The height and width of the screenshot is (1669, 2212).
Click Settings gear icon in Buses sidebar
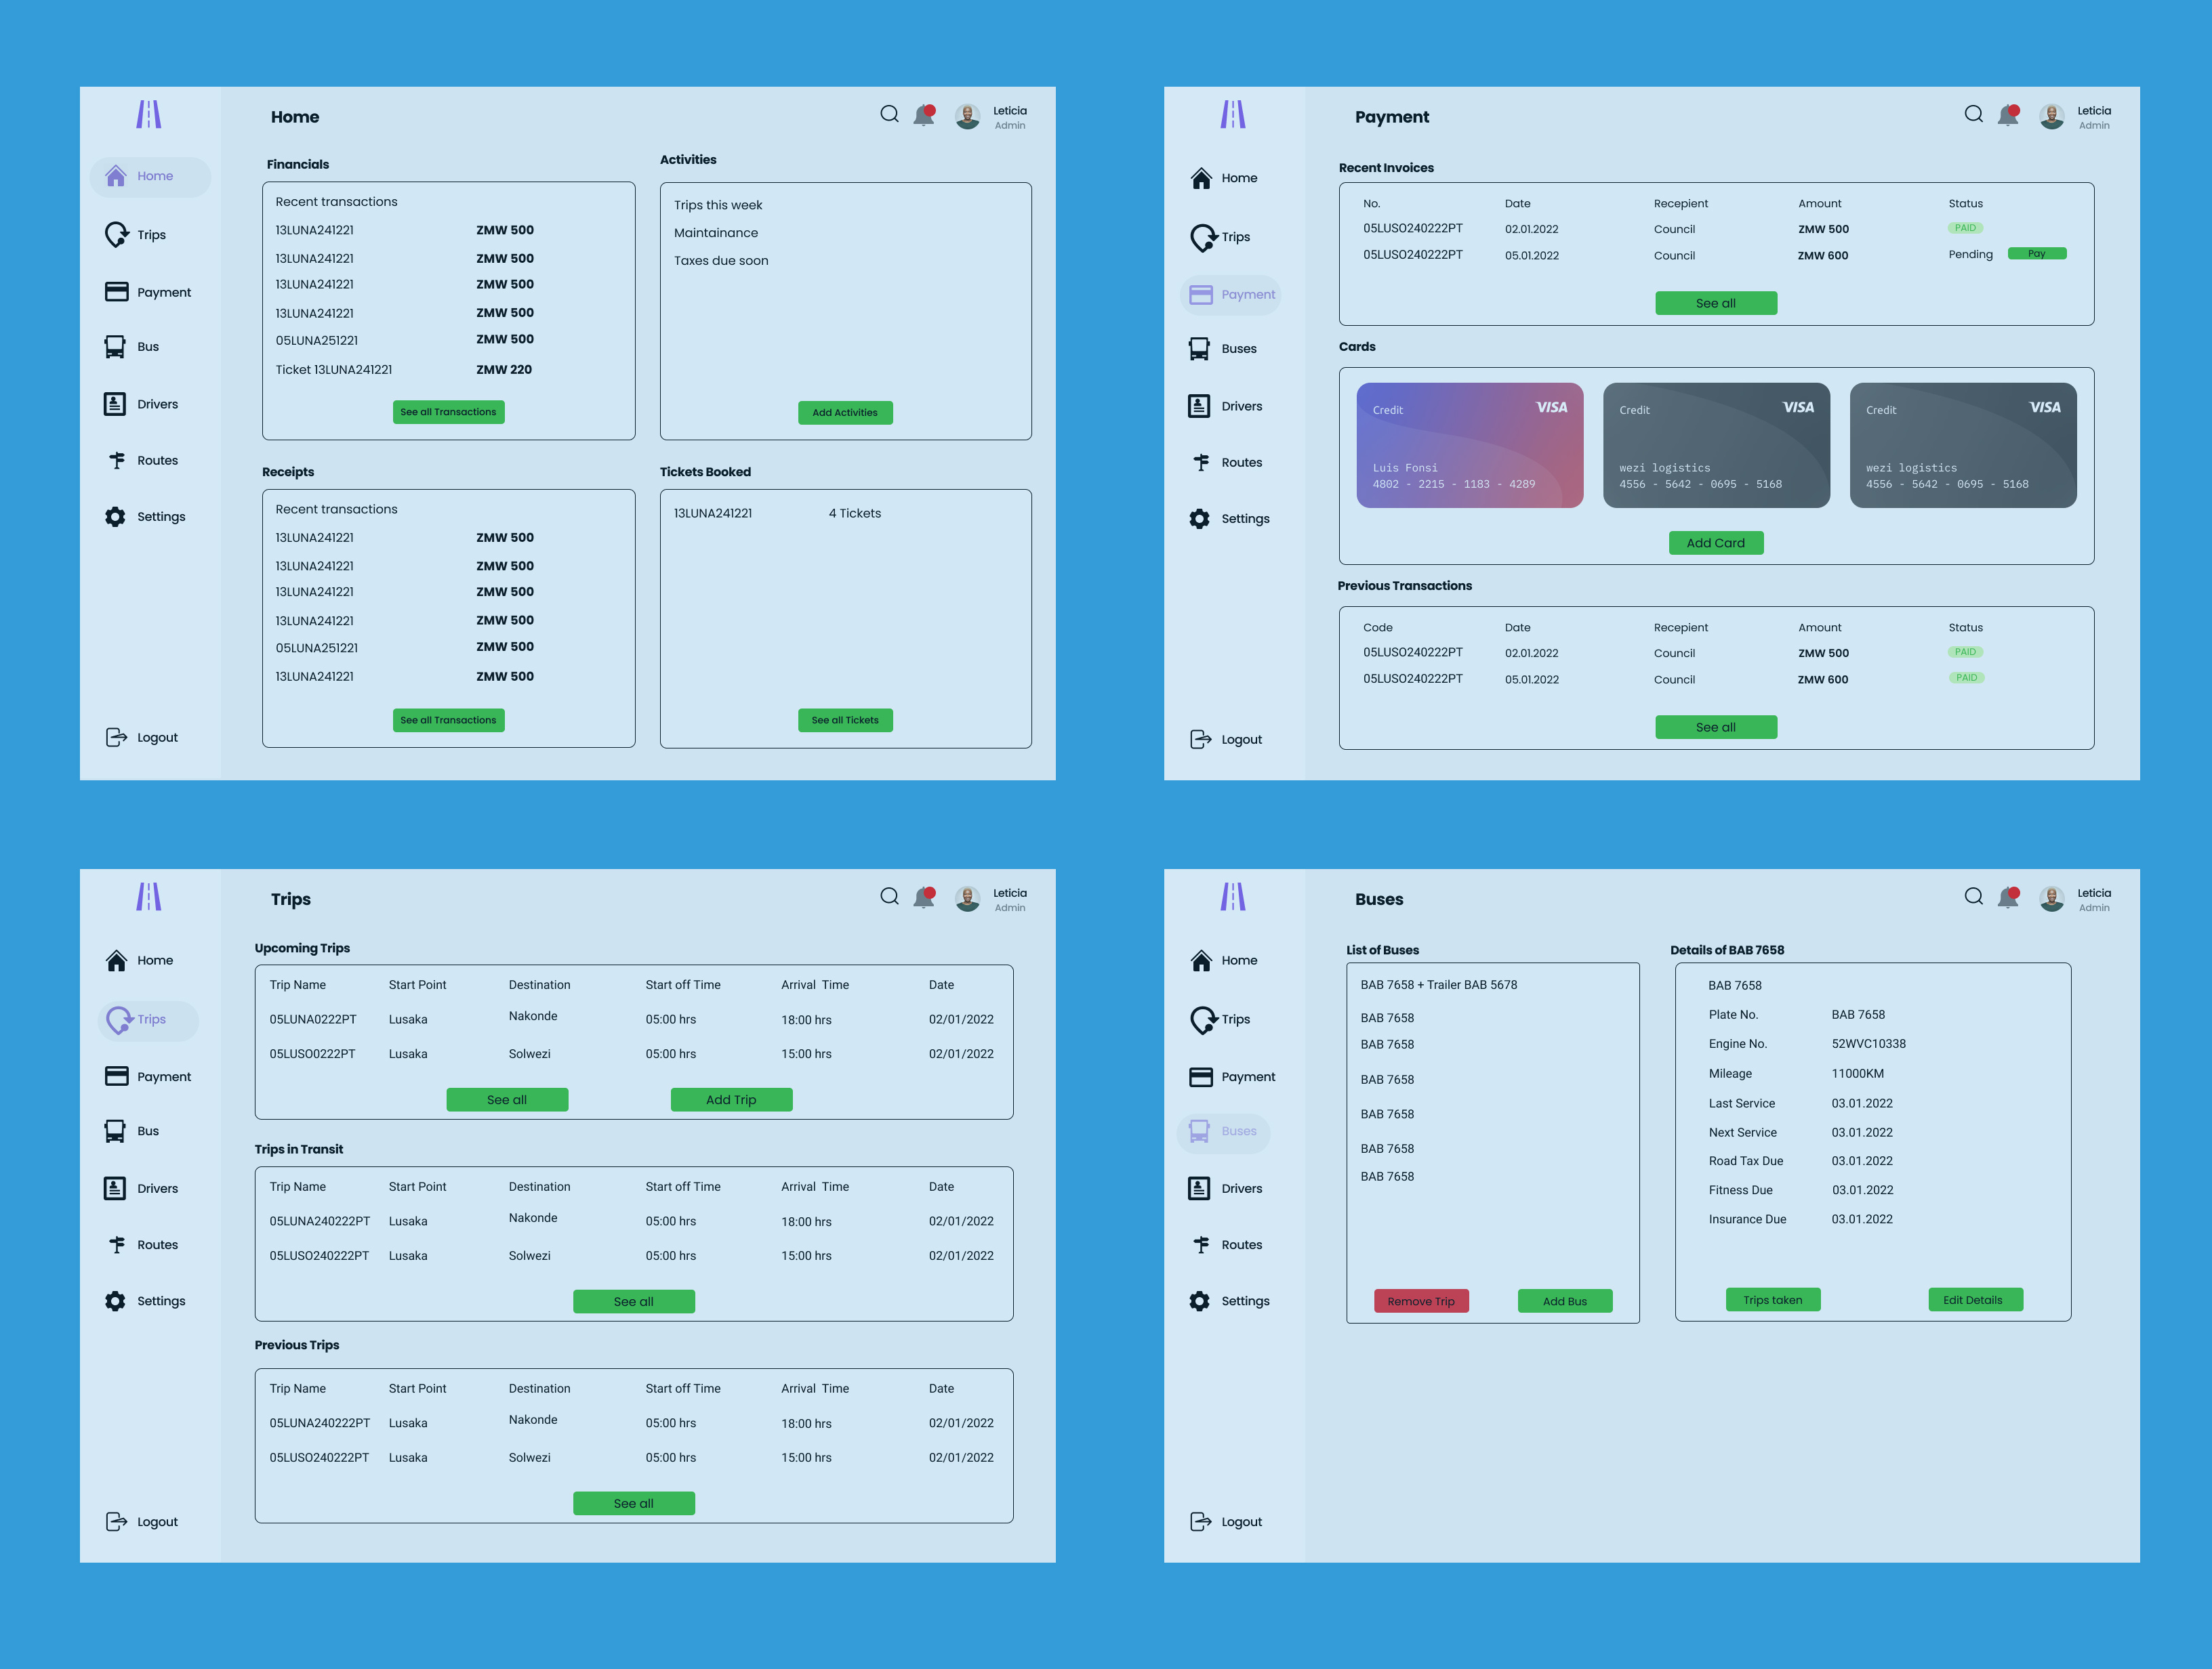pyautogui.click(x=1200, y=1301)
